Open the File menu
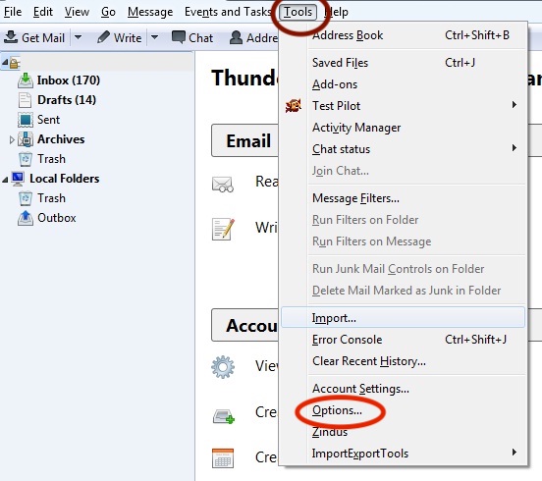The width and height of the screenshot is (542, 481). [x=13, y=12]
